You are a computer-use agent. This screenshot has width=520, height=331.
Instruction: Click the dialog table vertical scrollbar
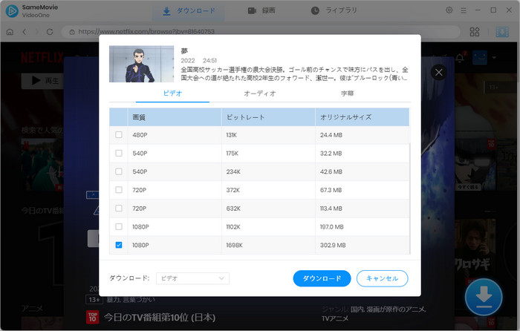410,199
